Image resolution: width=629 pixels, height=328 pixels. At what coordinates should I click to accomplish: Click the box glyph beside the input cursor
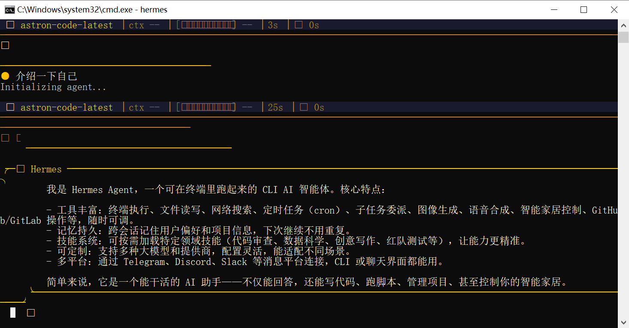(x=31, y=313)
